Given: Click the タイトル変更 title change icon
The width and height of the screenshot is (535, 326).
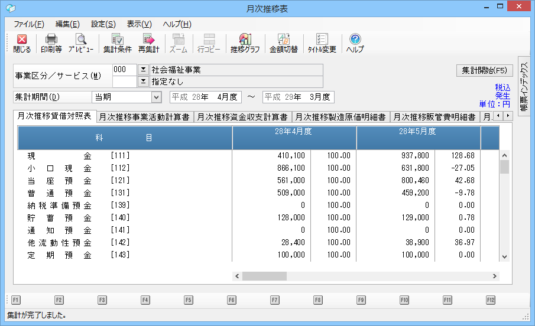Looking at the screenshot, I should tap(322, 44).
